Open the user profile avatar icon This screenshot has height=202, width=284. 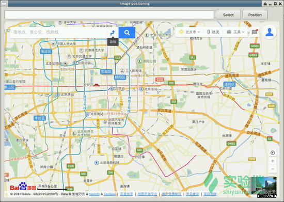270,32
